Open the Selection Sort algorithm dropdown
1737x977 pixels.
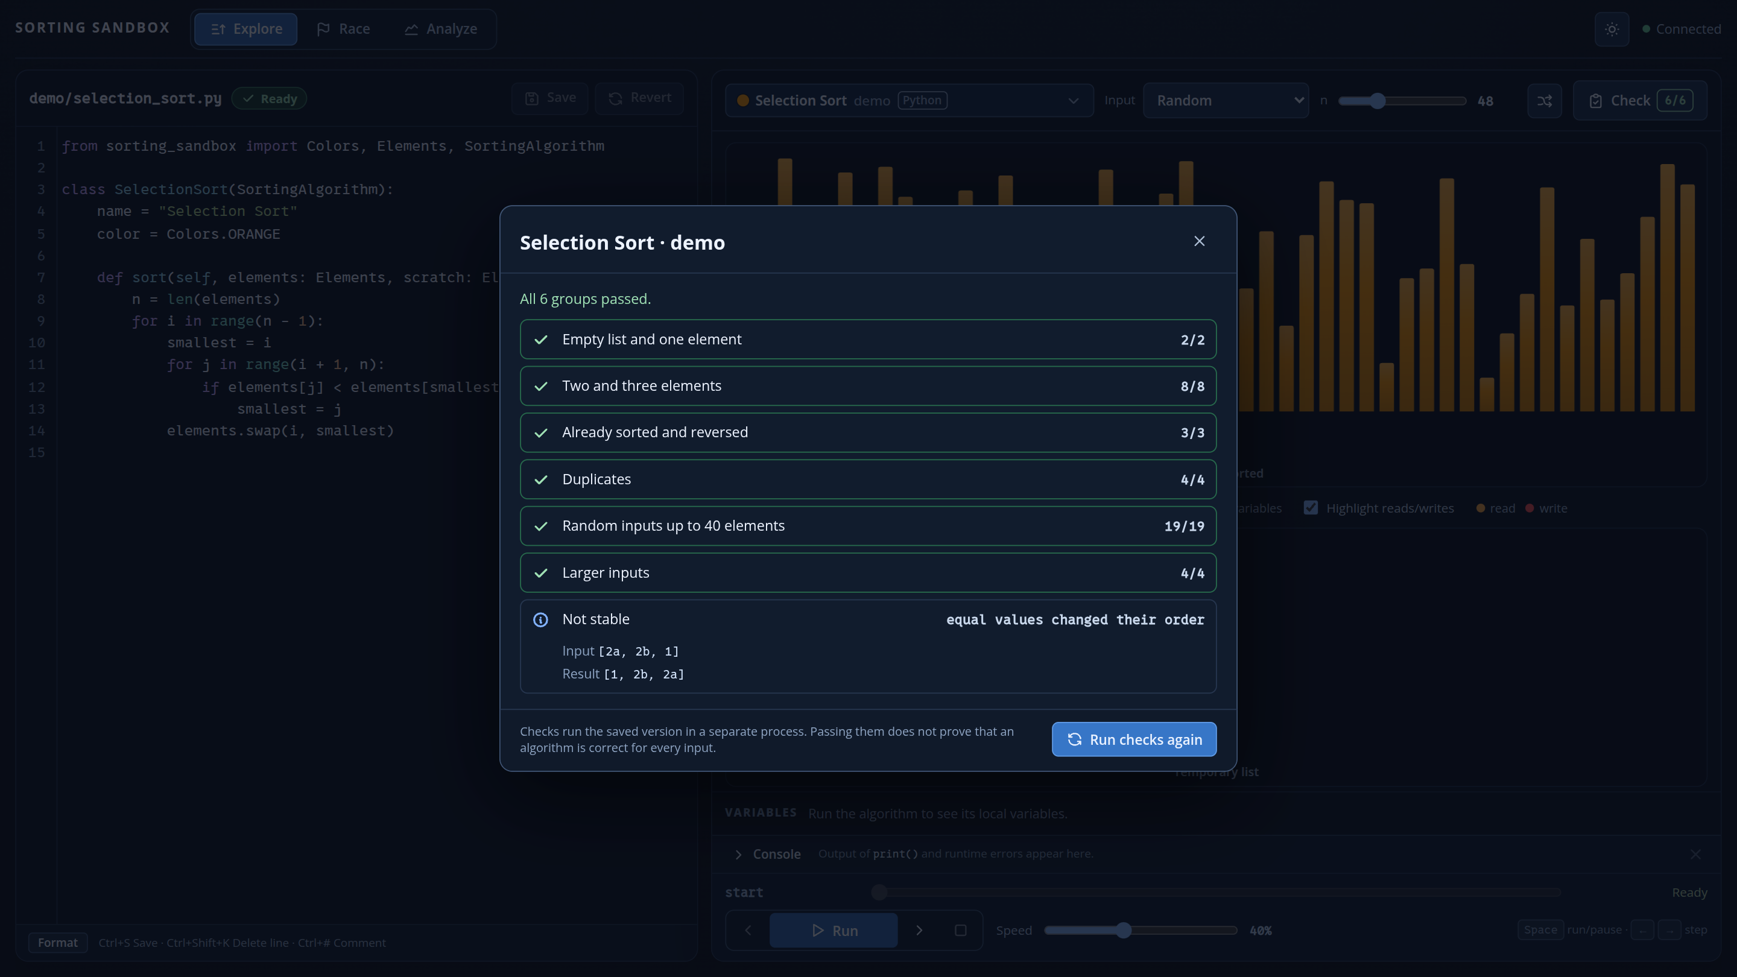click(x=909, y=101)
